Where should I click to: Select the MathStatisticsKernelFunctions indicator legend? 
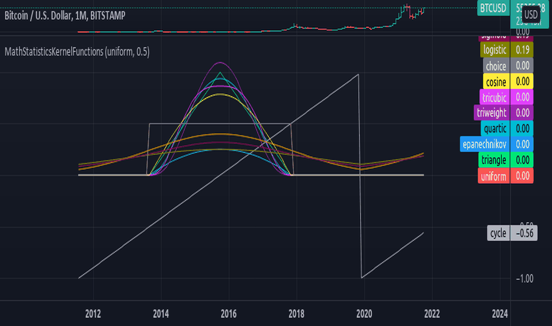click(x=77, y=52)
